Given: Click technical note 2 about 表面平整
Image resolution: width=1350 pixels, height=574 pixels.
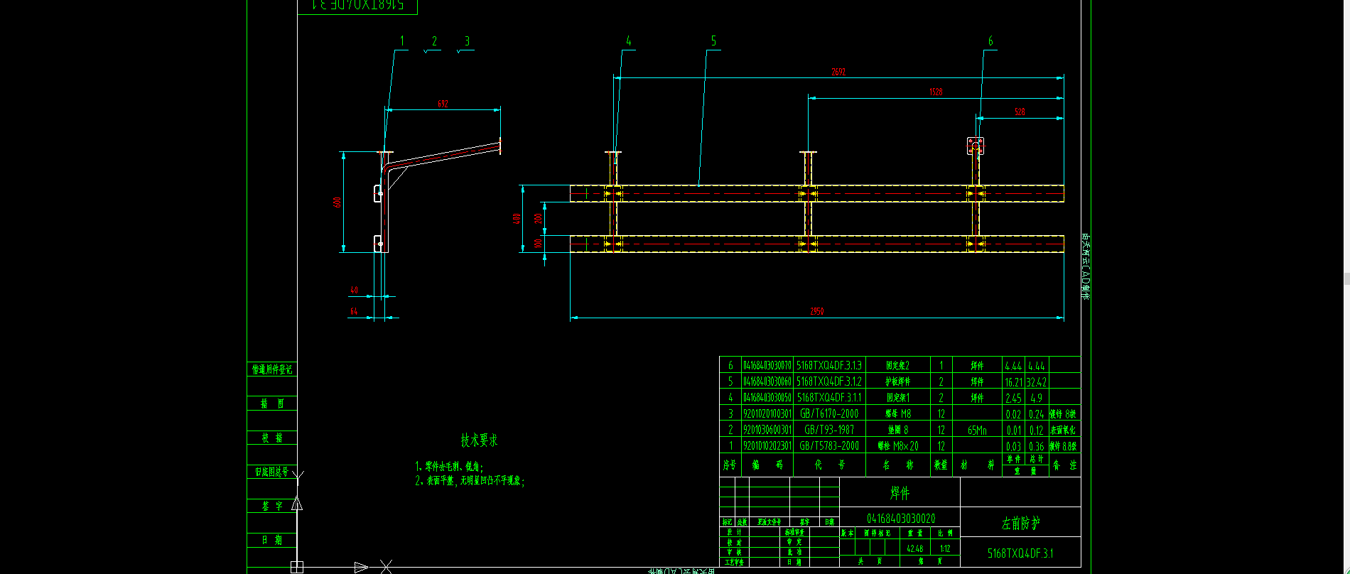Looking at the screenshot, I should coord(470,481).
